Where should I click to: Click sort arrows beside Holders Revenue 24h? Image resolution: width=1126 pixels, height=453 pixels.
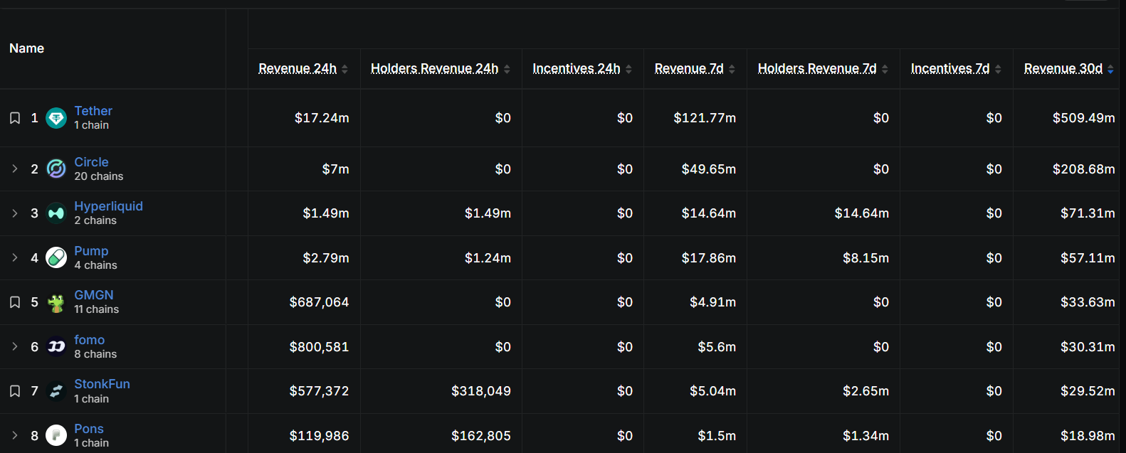tap(507, 69)
